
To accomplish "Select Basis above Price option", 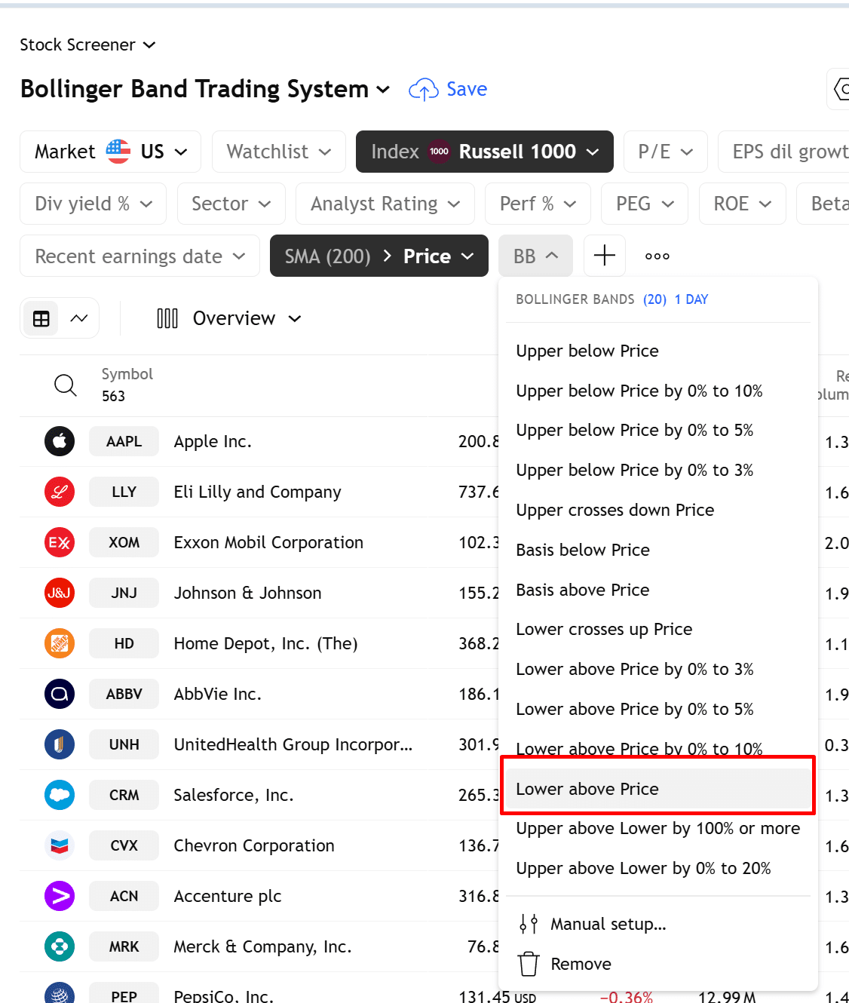I will point(657,590).
